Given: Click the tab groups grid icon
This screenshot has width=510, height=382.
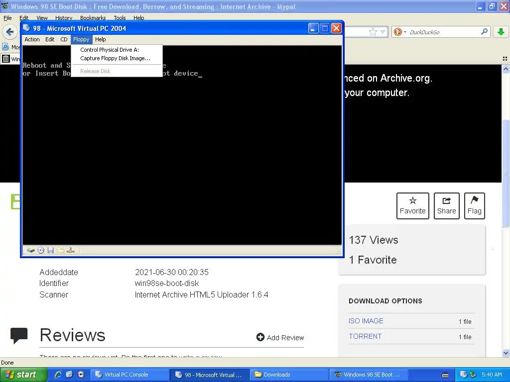Looking at the screenshot, I should click(x=505, y=59).
